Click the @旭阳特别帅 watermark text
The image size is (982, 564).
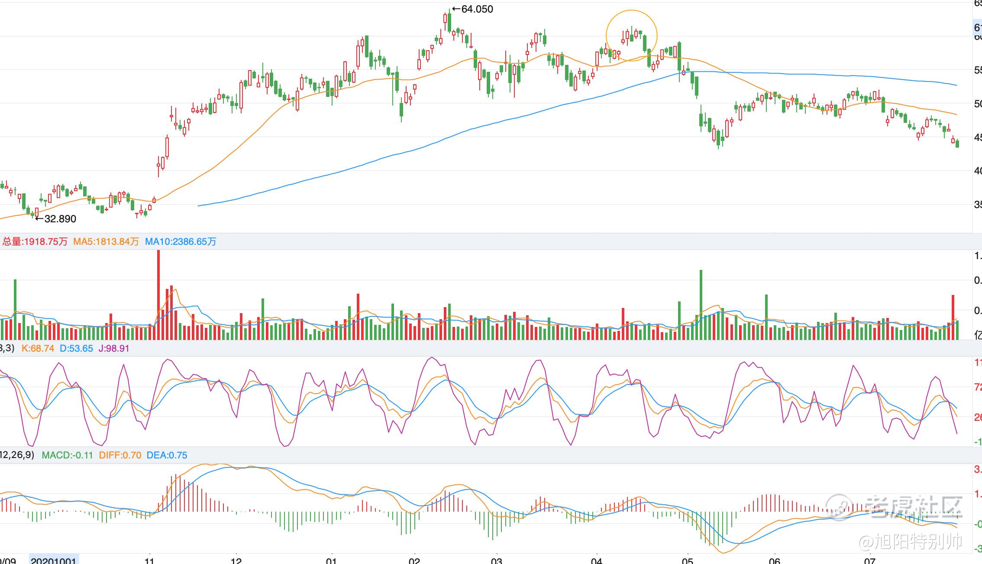pyautogui.click(x=910, y=542)
